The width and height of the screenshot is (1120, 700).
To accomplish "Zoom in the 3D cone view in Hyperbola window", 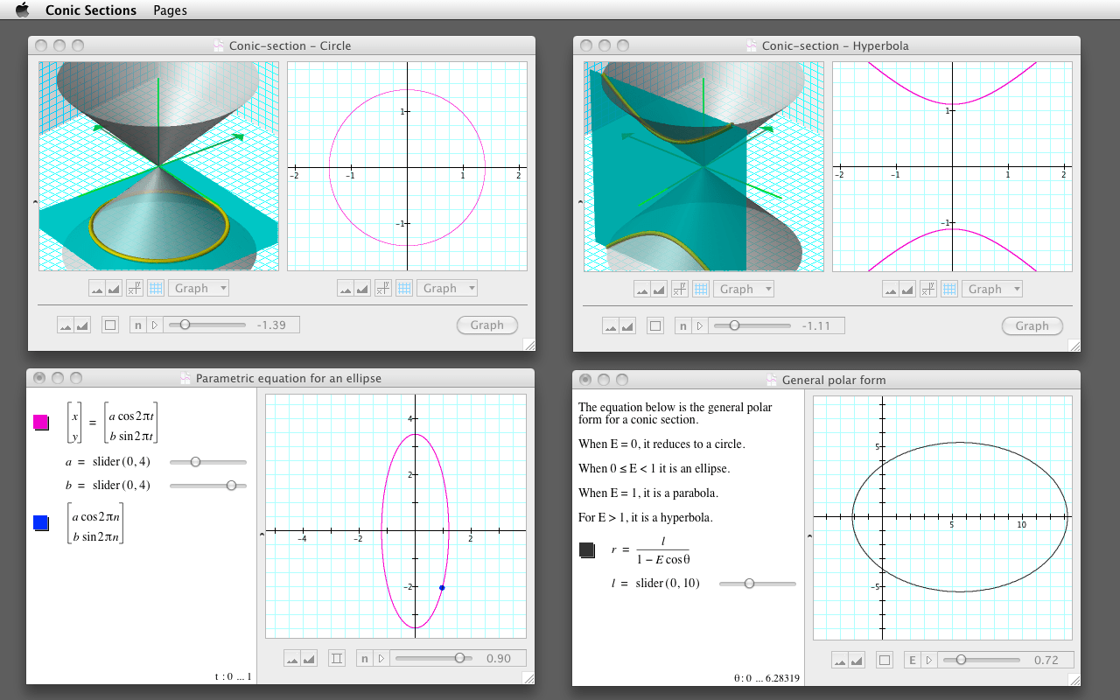I will click(660, 289).
